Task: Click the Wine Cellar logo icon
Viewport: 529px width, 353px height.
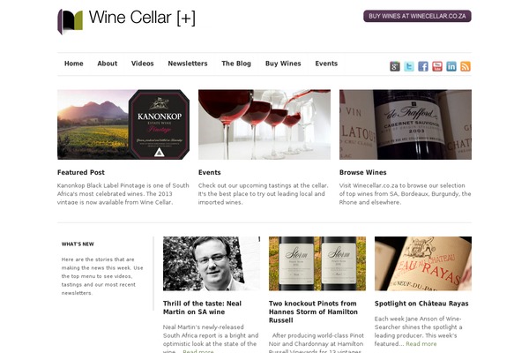Action: pos(71,21)
